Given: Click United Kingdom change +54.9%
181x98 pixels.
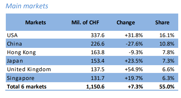Looking at the screenshot, I should pyautogui.click(x=134, y=69).
